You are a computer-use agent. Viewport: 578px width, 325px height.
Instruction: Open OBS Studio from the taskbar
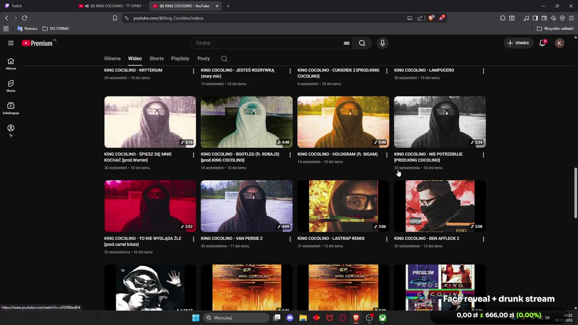point(369,318)
